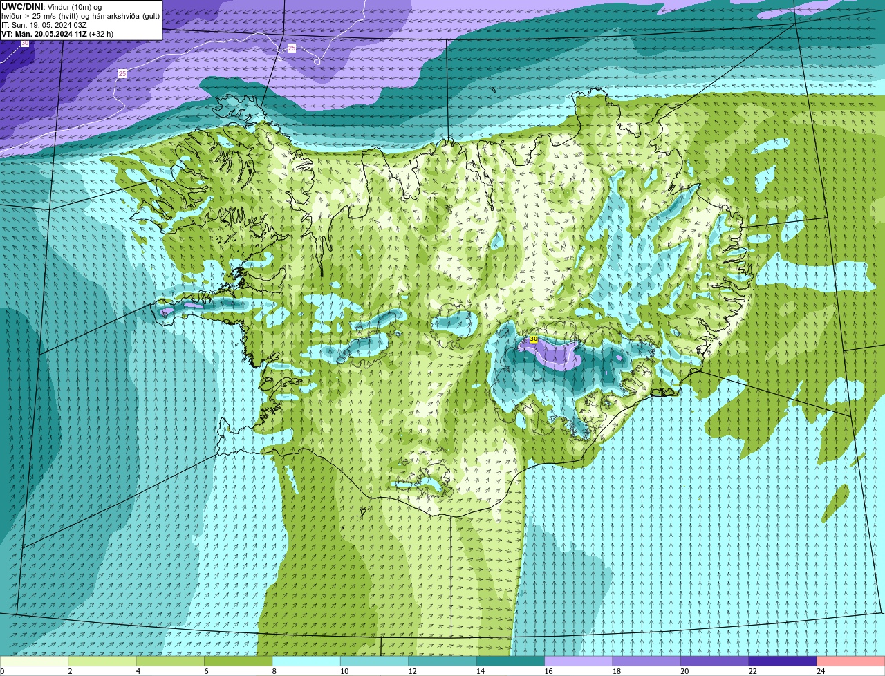This screenshot has width=885, height=676.
Task: Click the light green 2–4 m/s legend swatch
Action: click(103, 661)
